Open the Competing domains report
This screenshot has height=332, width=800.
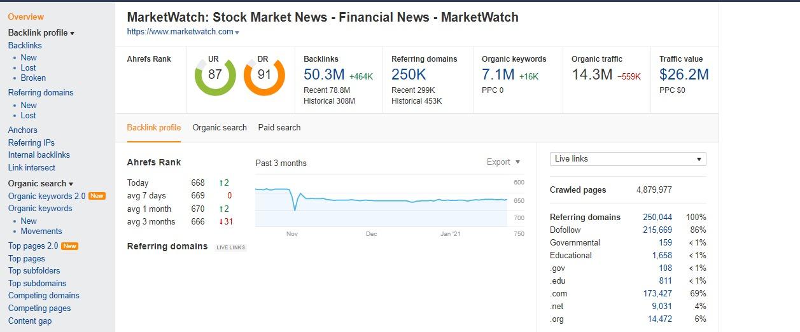pyautogui.click(x=44, y=295)
